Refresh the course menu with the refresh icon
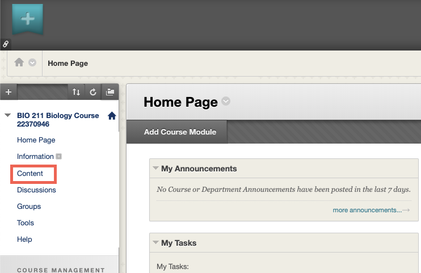Viewport: 421px width, 273px height. pos(93,91)
